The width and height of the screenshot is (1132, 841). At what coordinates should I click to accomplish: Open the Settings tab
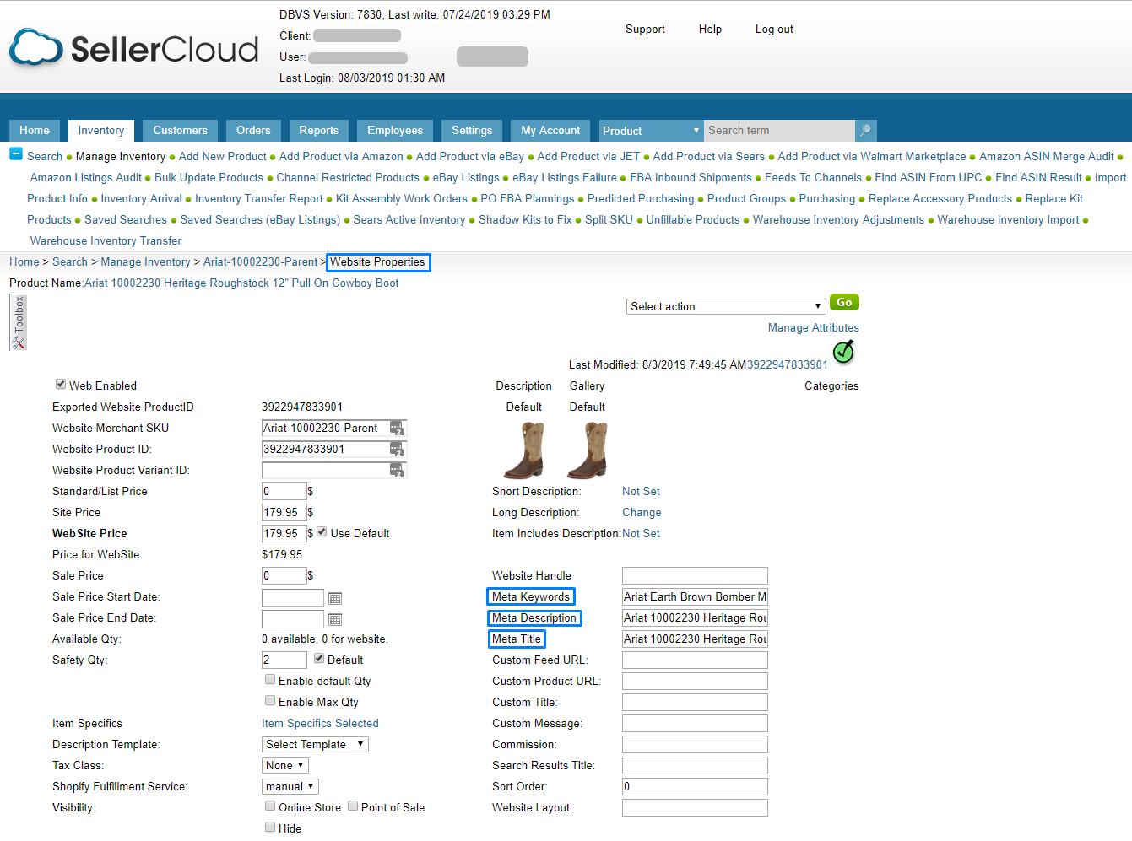472,131
